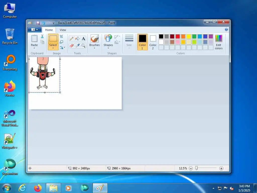
Task: Open Windows Media Player on taskbar
Action: pyautogui.click(x=68, y=188)
